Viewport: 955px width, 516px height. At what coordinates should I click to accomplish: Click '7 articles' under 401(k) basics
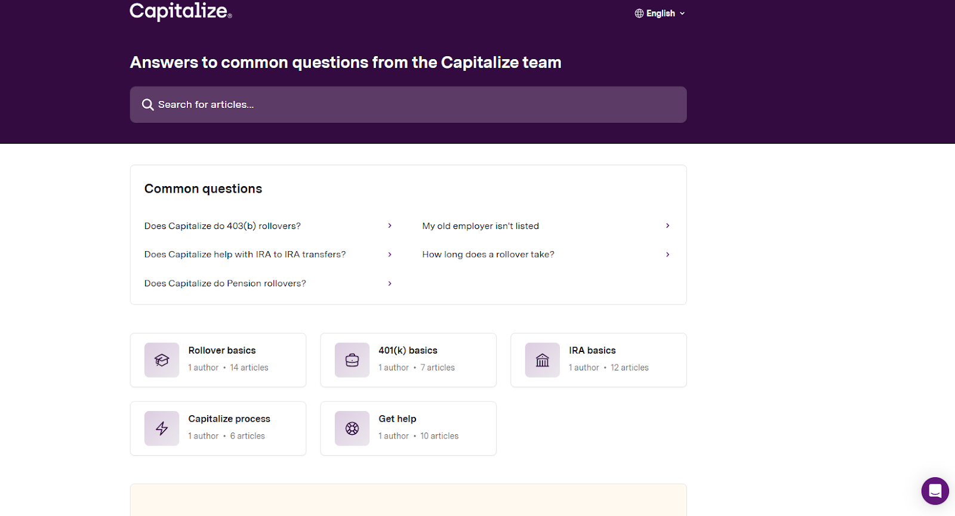[x=438, y=368]
